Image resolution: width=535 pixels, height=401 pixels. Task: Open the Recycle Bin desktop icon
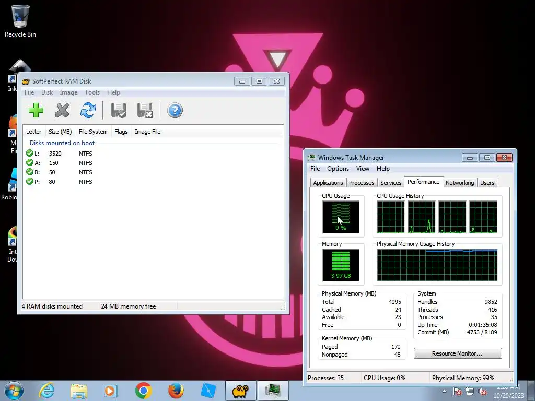pyautogui.click(x=20, y=20)
